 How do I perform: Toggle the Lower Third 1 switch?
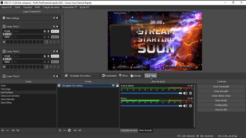57,26
